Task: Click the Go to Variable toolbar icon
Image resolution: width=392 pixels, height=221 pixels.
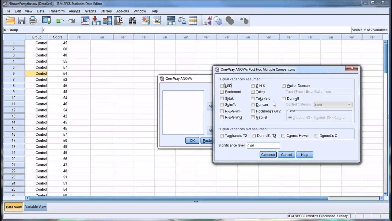Action: tap(96, 21)
